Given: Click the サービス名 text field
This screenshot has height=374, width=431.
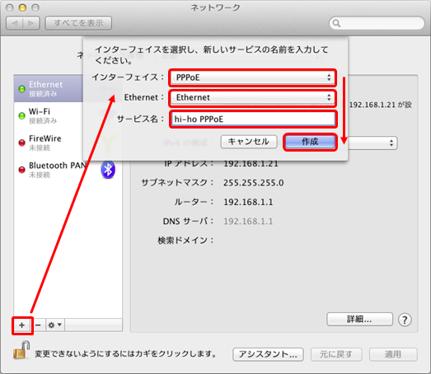Looking at the screenshot, I should [x=253, y=119].
